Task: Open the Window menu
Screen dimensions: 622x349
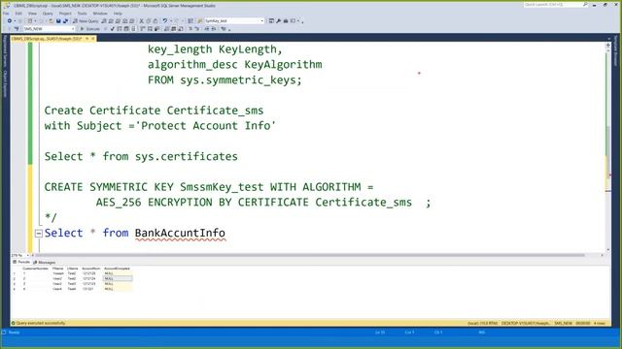Action: pos(100,14)
